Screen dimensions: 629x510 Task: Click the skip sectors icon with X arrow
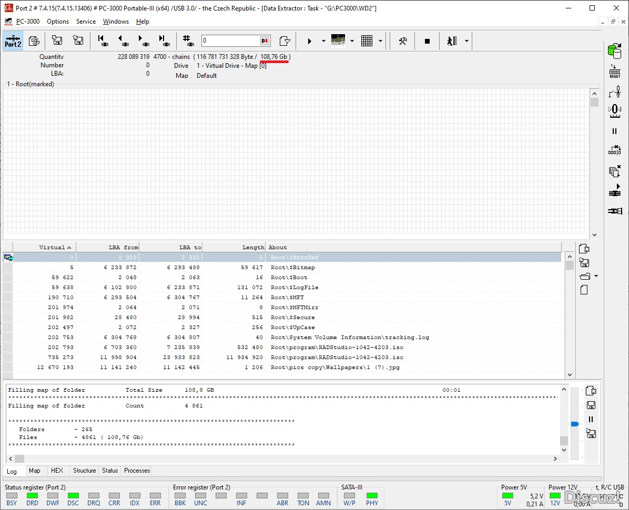click(615, 150)
